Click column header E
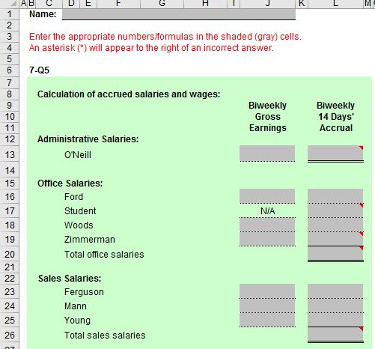The width and height of the screenshot is (375, 349). click(x=88, y=4)
